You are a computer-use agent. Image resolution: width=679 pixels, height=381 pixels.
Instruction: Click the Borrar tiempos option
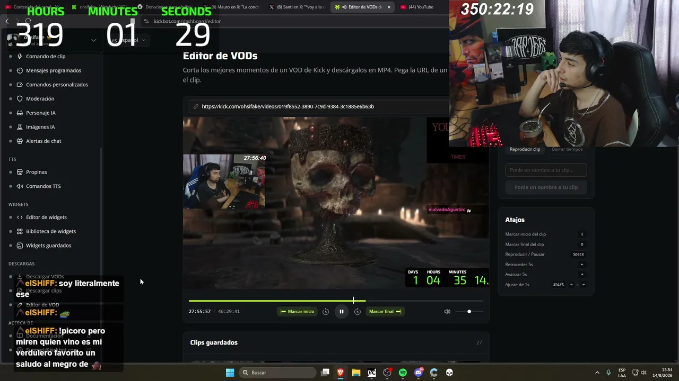pyautogui.click(x=567, y=149)
